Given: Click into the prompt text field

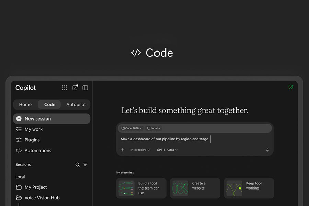Looking at the screenshot, I should pos(195,139).
